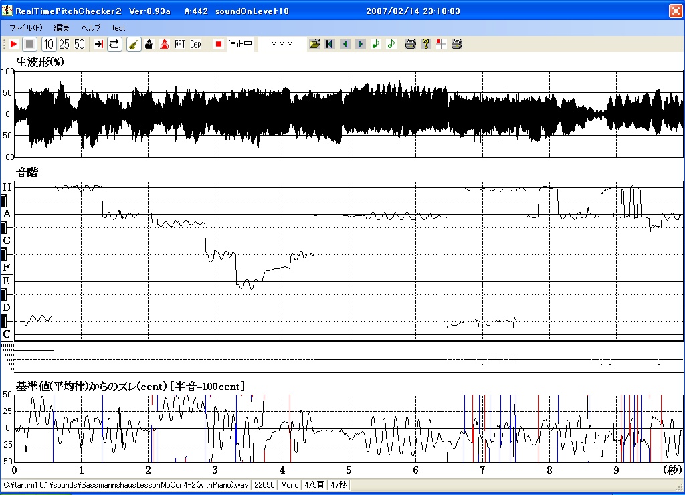Select the red person voice icon
Image resolution: width=685 pixels, height=495 pixels.
click(165, 44)
